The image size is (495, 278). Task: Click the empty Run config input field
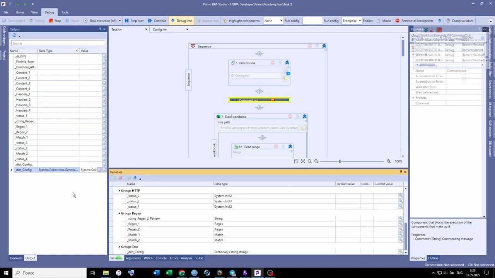click(312, 21)
